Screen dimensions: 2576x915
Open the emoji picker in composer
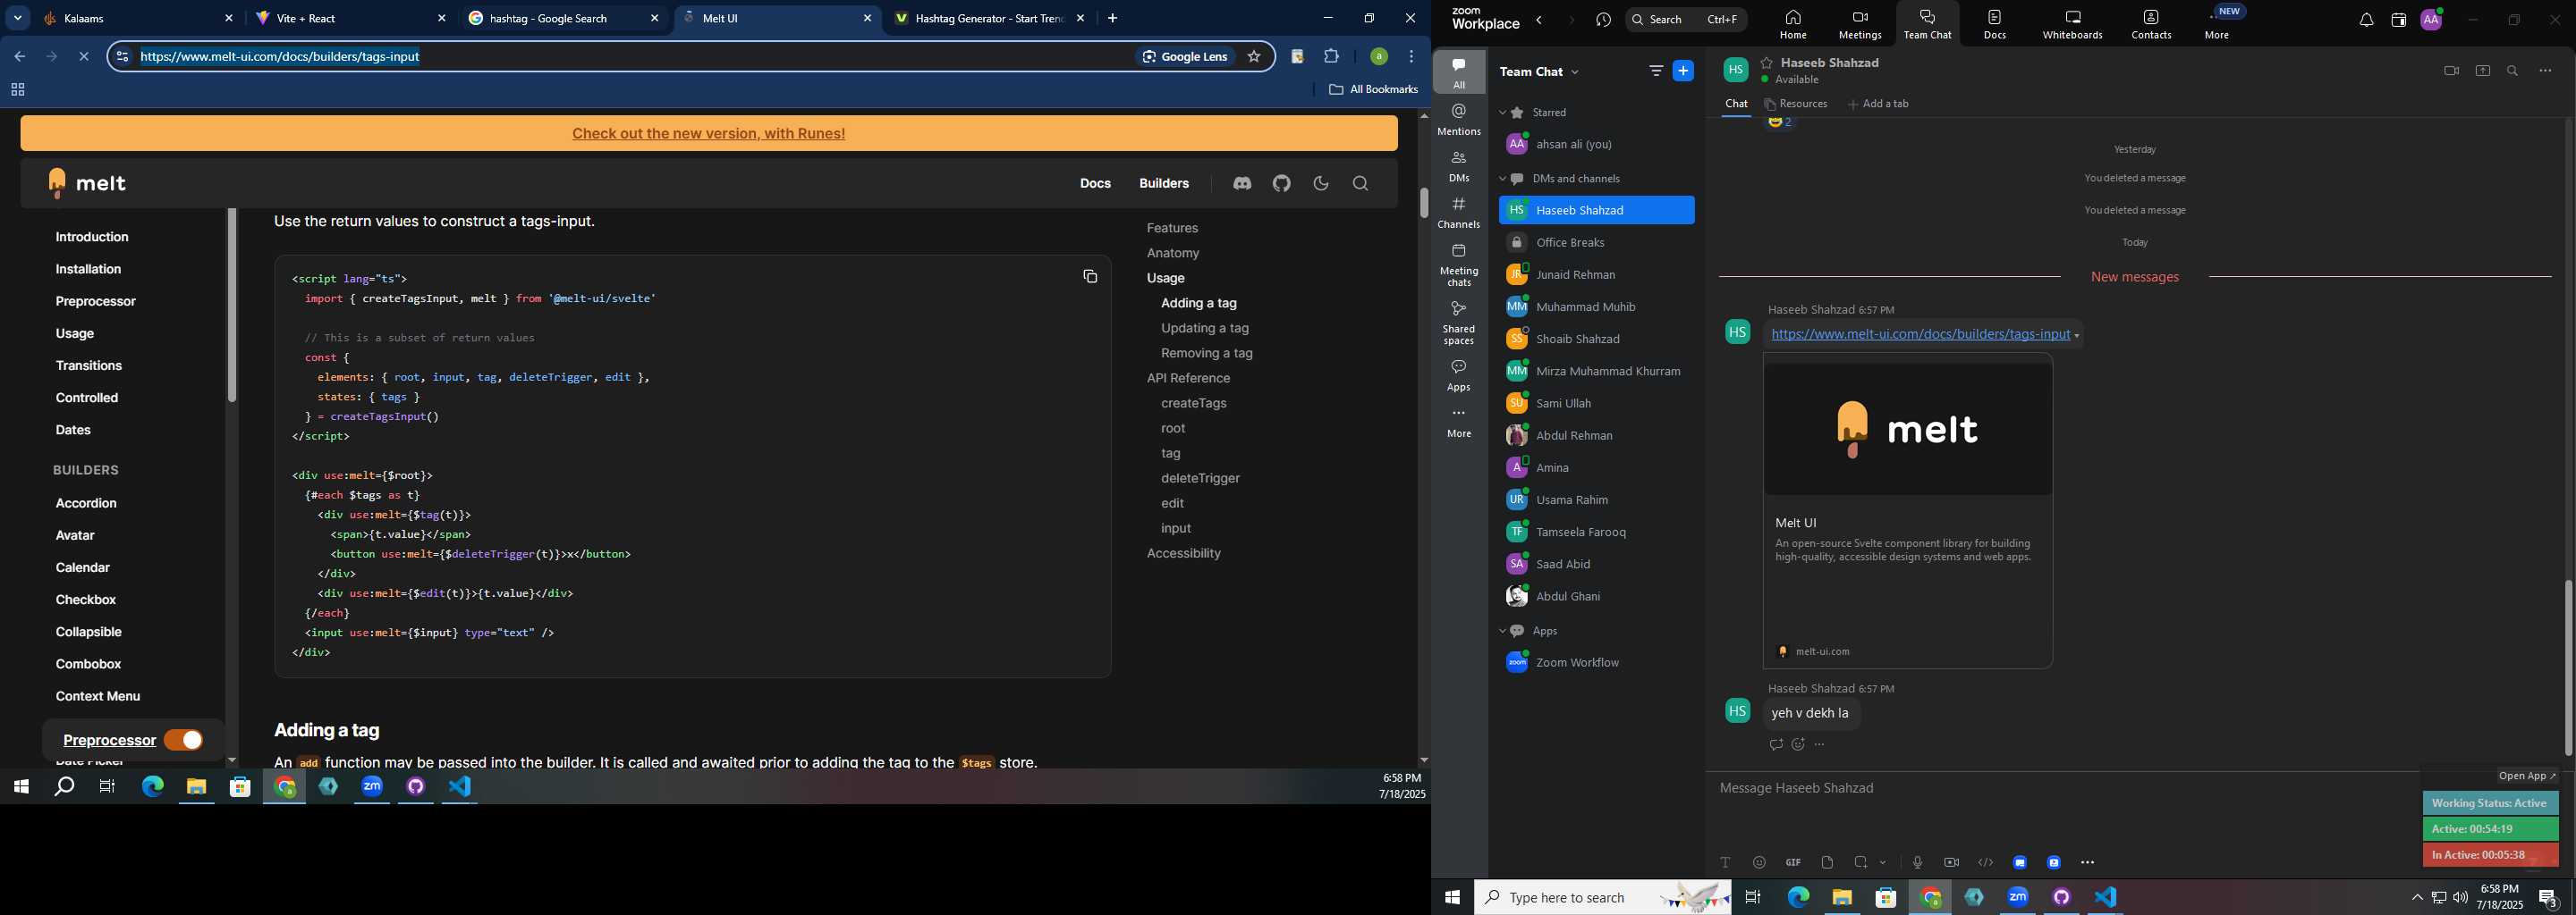[x=1759, y=862]
